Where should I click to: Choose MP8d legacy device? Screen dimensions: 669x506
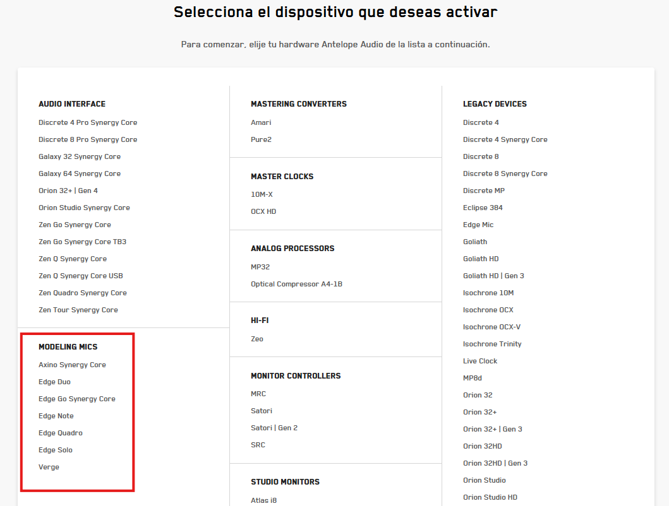coord(473,378)
